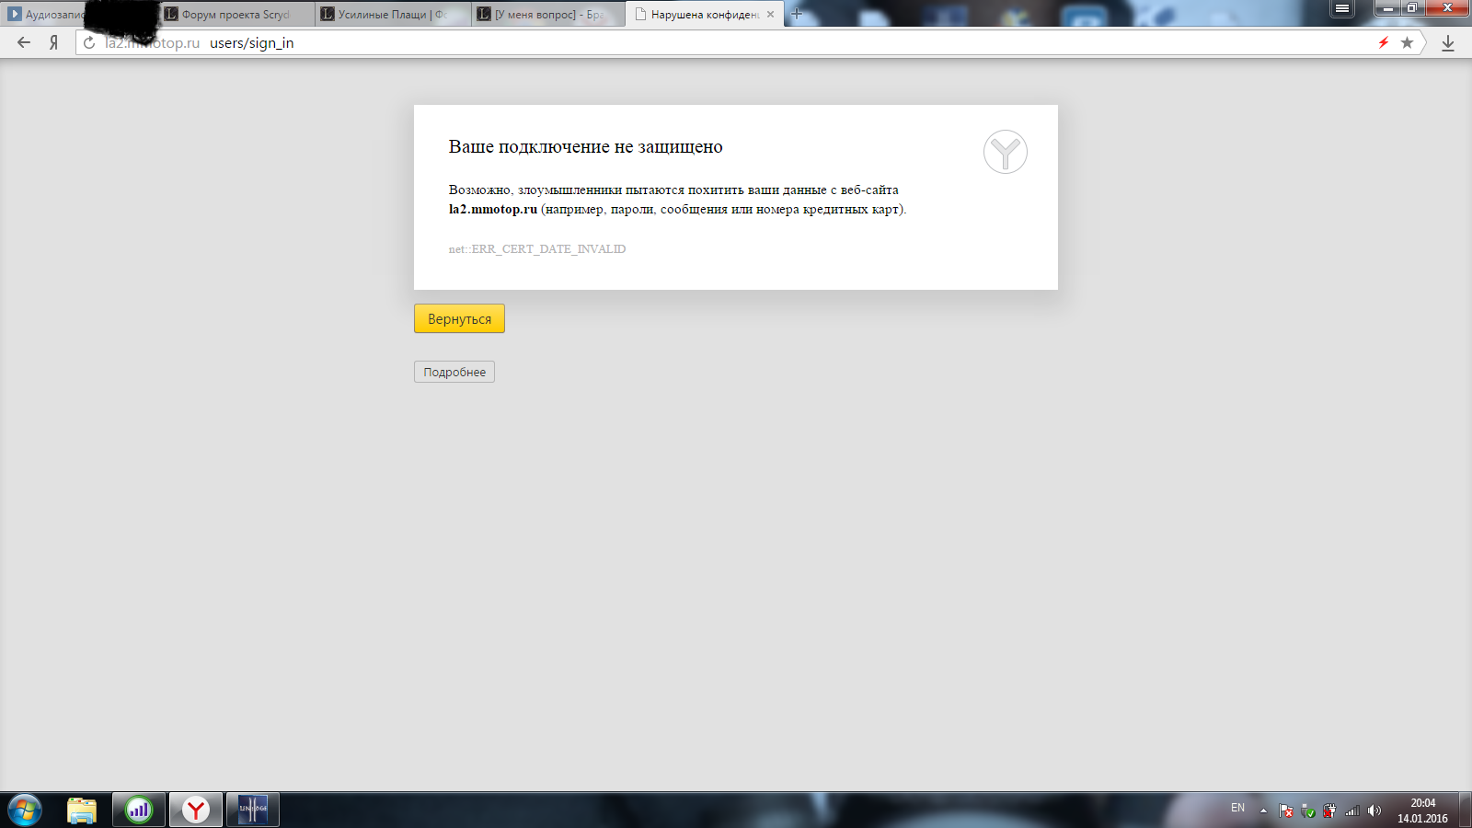The height and width of the screenshot is (828, 1472).
Task: Open Yandex Browser hamburger menu
Action: pyautogui.click(x=1342, y=9)
